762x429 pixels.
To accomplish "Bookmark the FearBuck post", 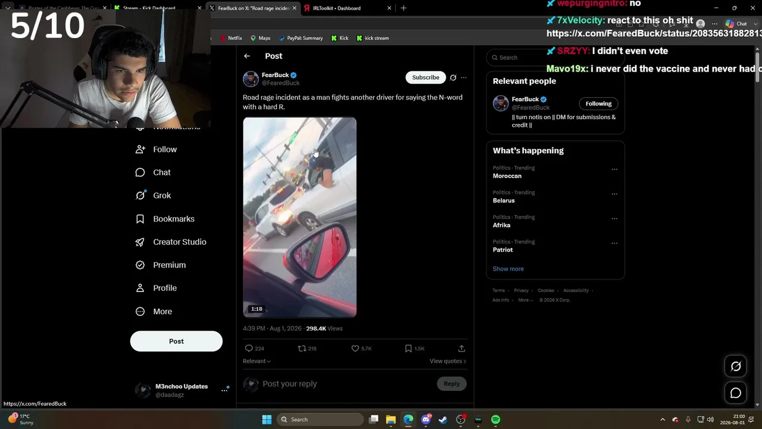I will click(408, 349).
